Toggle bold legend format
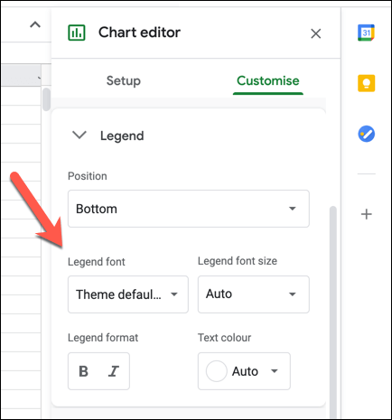The image size is (392, 420). coord(83,371)
